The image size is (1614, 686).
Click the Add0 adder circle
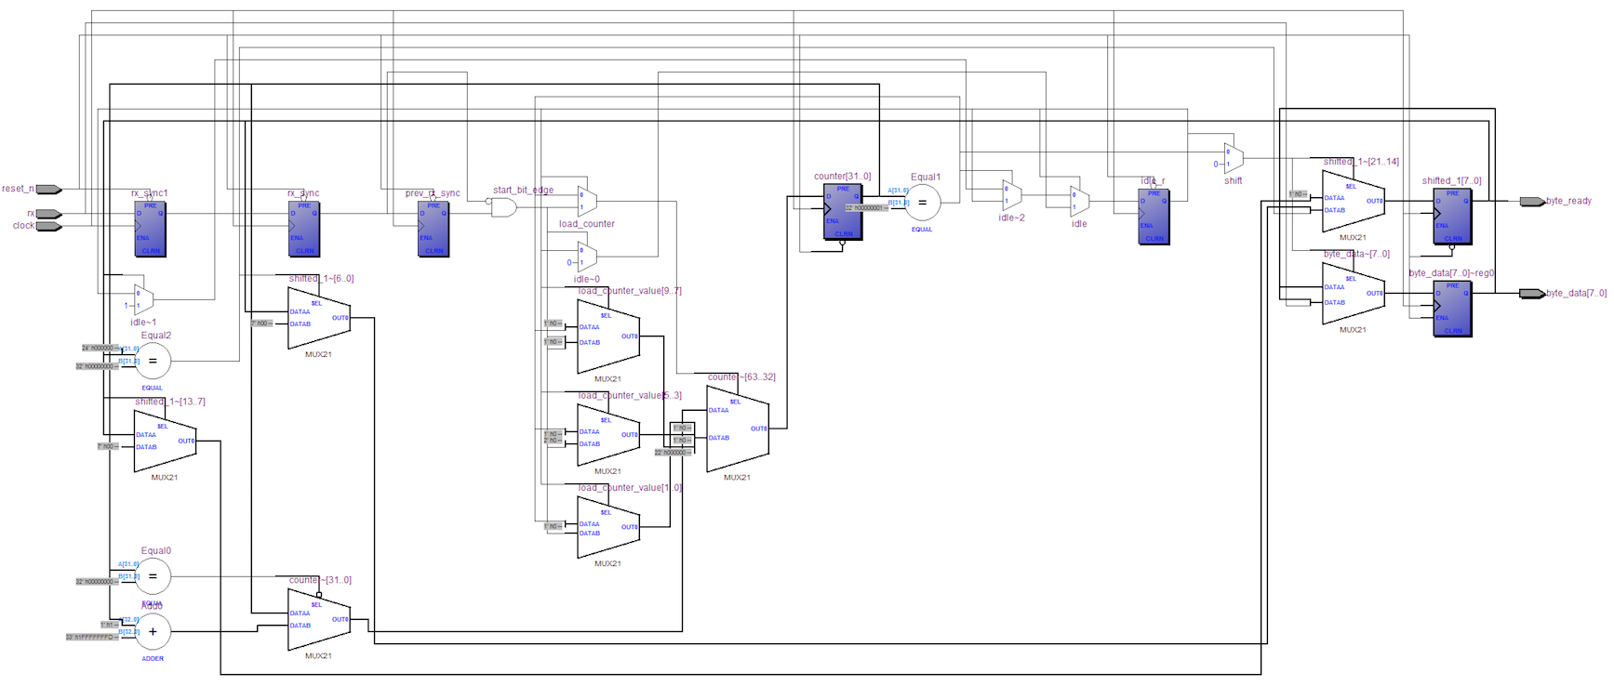[x=153, y=631]
